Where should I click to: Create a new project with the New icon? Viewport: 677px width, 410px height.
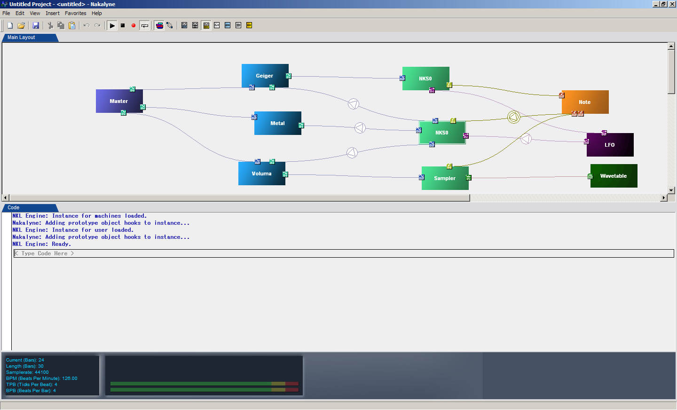(x=10, y=25)
